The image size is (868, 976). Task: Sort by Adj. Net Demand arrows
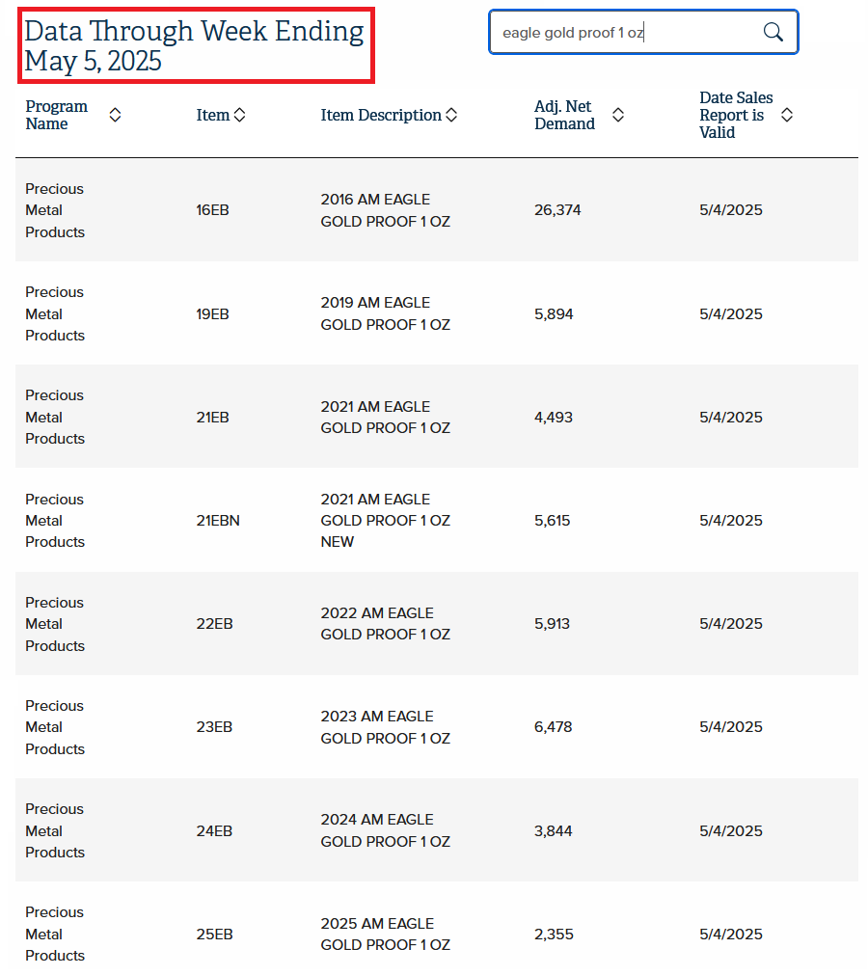click(617, 115)
